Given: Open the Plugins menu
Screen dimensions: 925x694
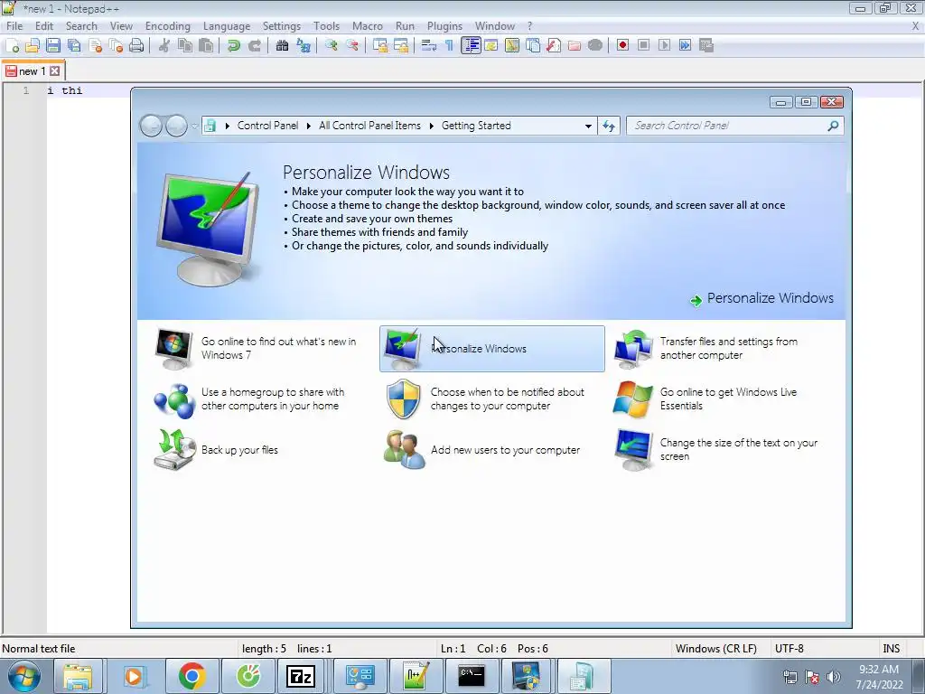Looking at the screenshot, I should [444, 26].
